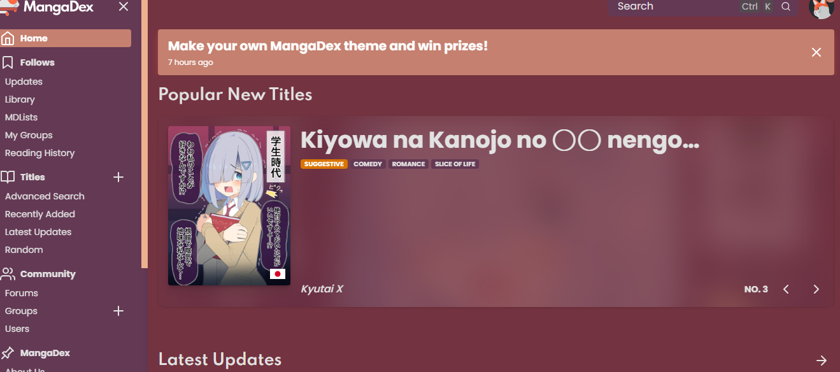
Task: Click the MangaDex logo
Action: coord(47,7)
